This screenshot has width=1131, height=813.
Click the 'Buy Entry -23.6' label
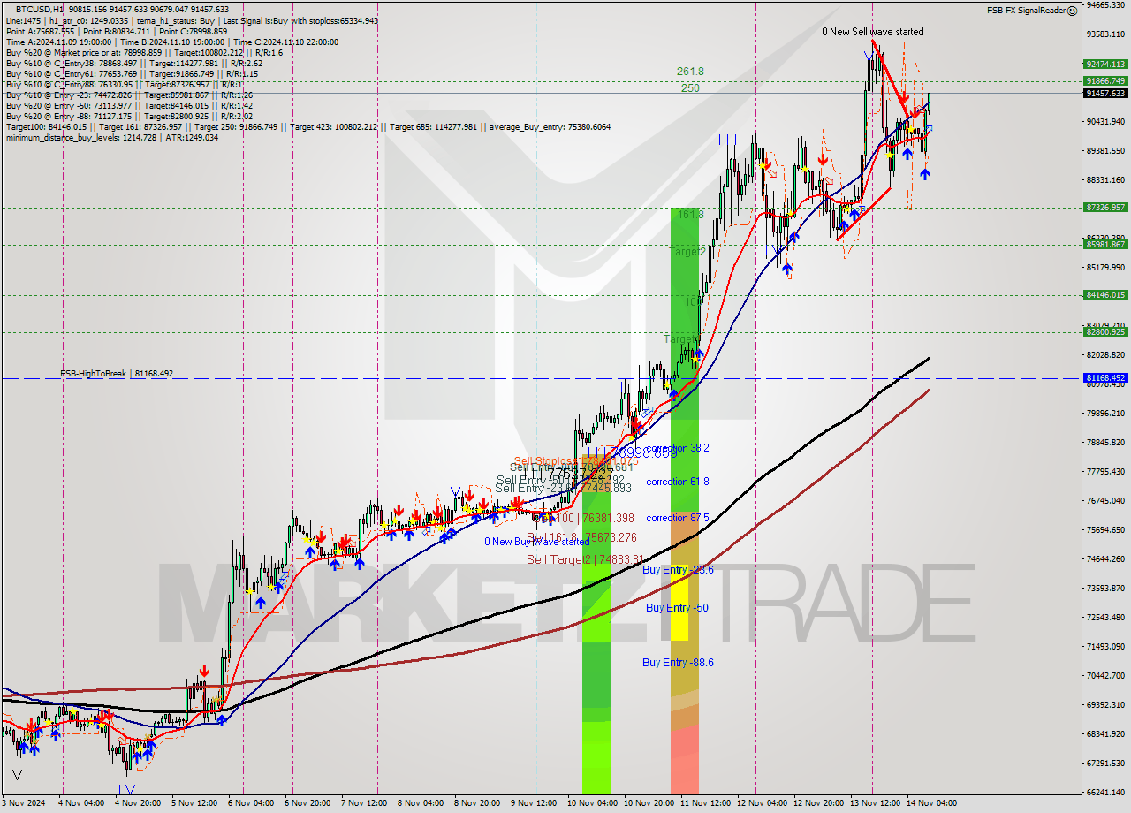point(678,571)
